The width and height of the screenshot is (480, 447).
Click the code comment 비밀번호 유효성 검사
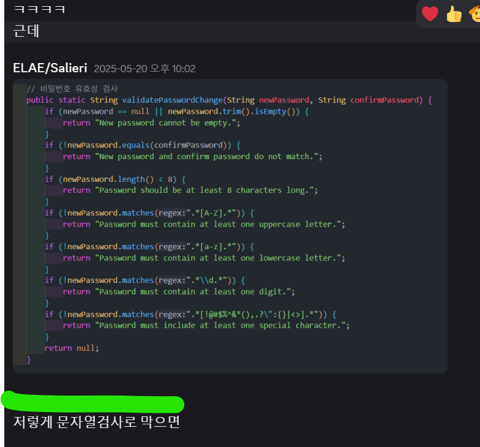(72, 89)
